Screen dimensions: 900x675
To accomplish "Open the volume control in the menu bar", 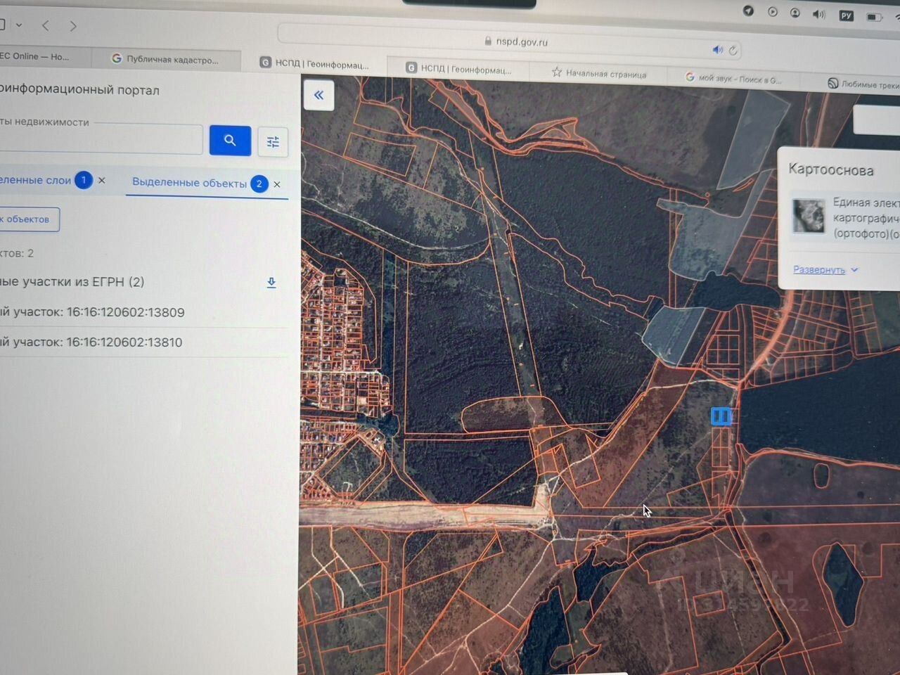I will tap(819, 14).
